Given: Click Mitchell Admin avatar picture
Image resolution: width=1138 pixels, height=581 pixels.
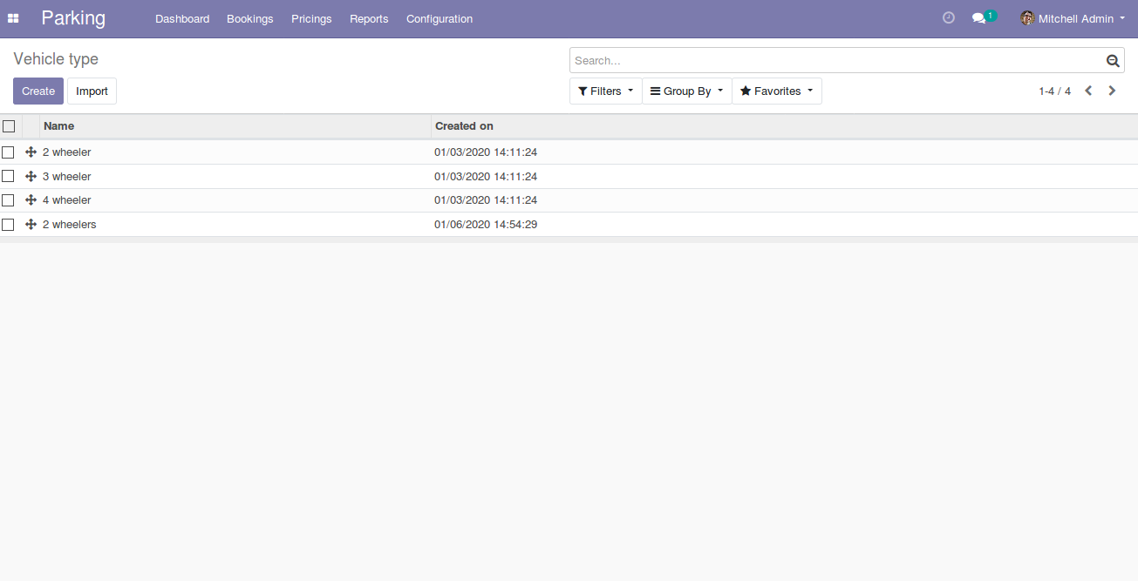Looking at the screenshot, I should point(1027,18).
